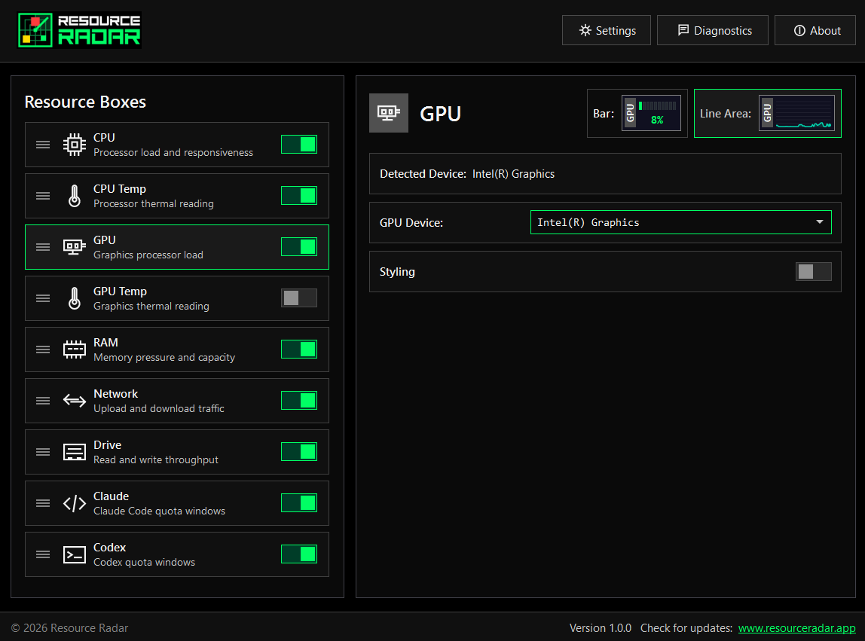Click the GPU card icon in the list
865x641 pixels.
point(75,247)
